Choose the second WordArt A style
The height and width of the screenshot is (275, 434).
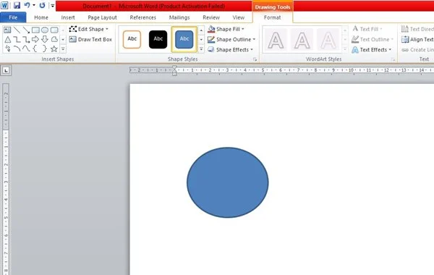click(302, 40)
